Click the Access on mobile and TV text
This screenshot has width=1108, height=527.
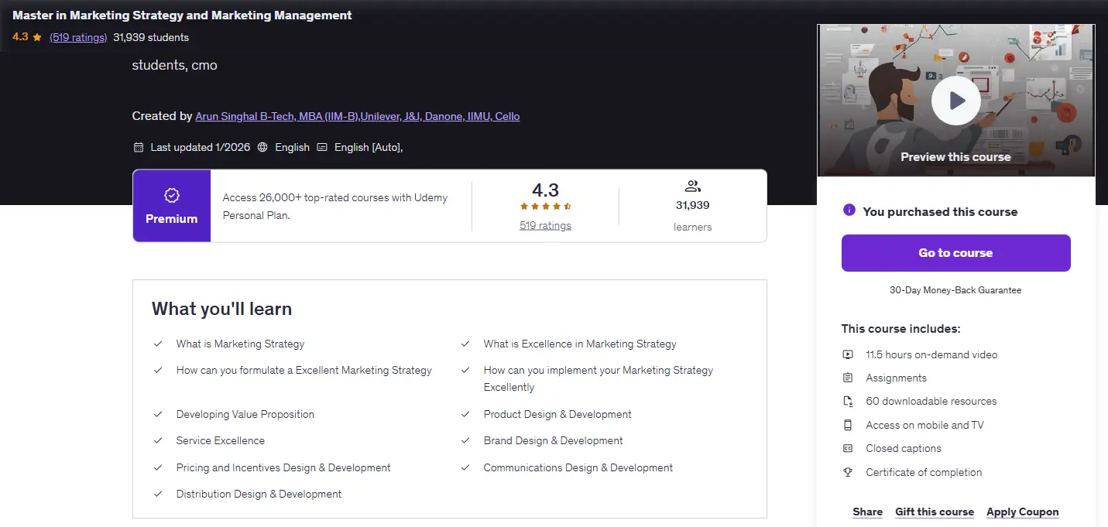click(924, 425)
